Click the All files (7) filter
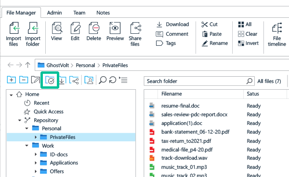289x177 pixels. [269, 81]
